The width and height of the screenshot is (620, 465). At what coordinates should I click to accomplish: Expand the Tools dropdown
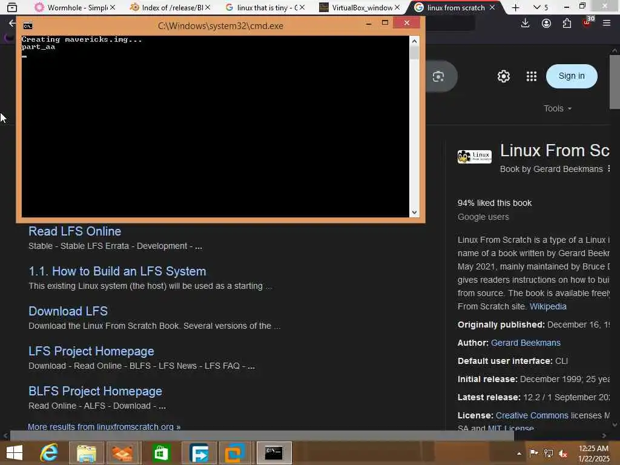click(558, 108)
